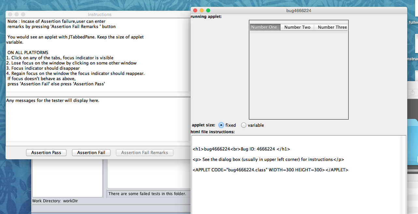Minimize bug4666224 window using yellow button
The width and height of the screenshot is (418, 214).
coord(202,10)
